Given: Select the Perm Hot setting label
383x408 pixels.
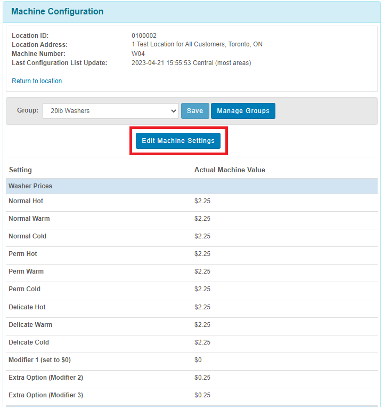Looking at the screenshot, I should (22, 254).
